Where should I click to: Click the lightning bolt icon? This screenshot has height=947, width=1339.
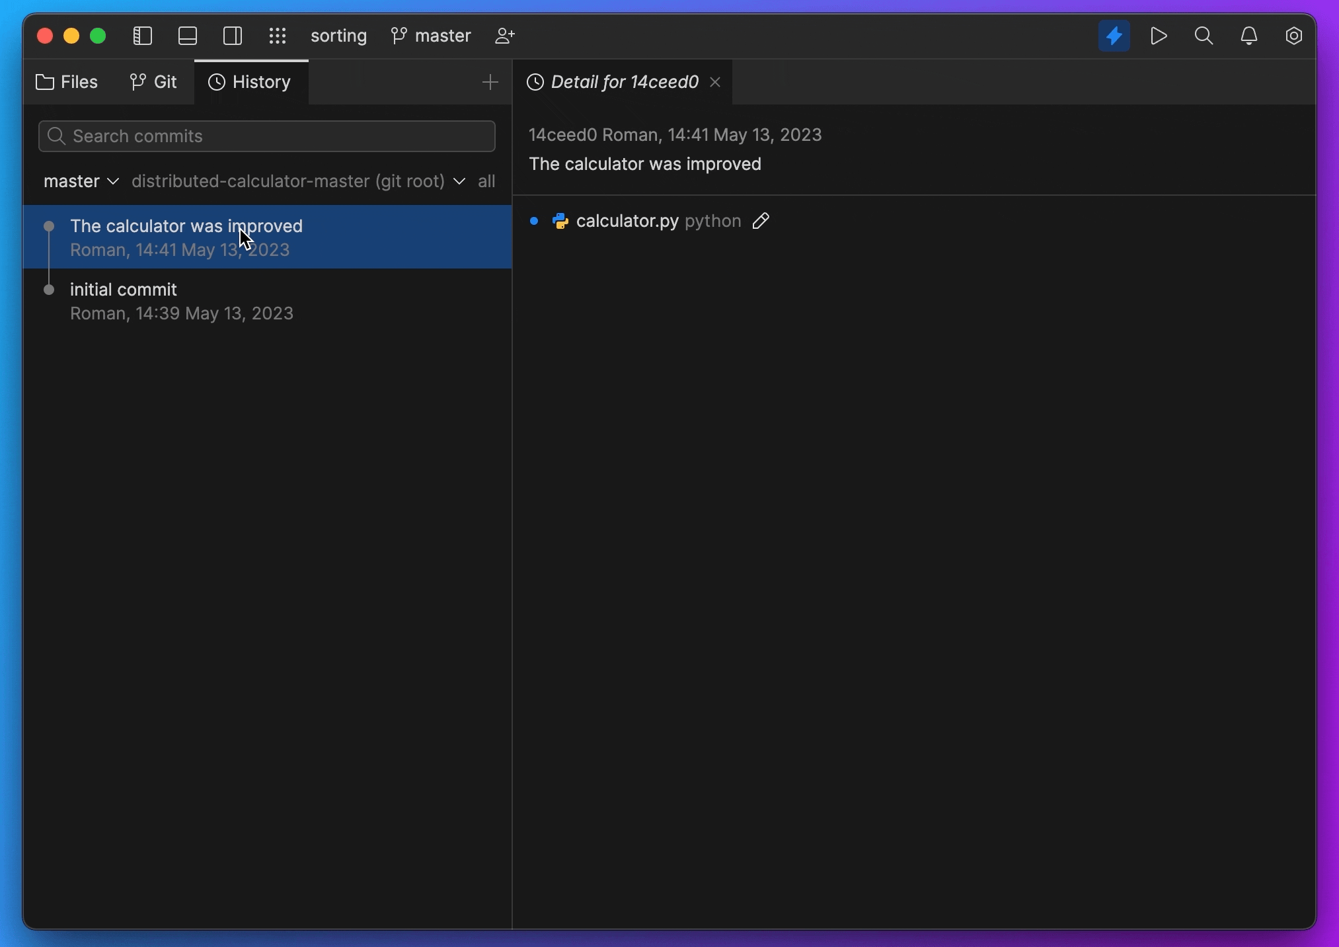point(1114,36)
